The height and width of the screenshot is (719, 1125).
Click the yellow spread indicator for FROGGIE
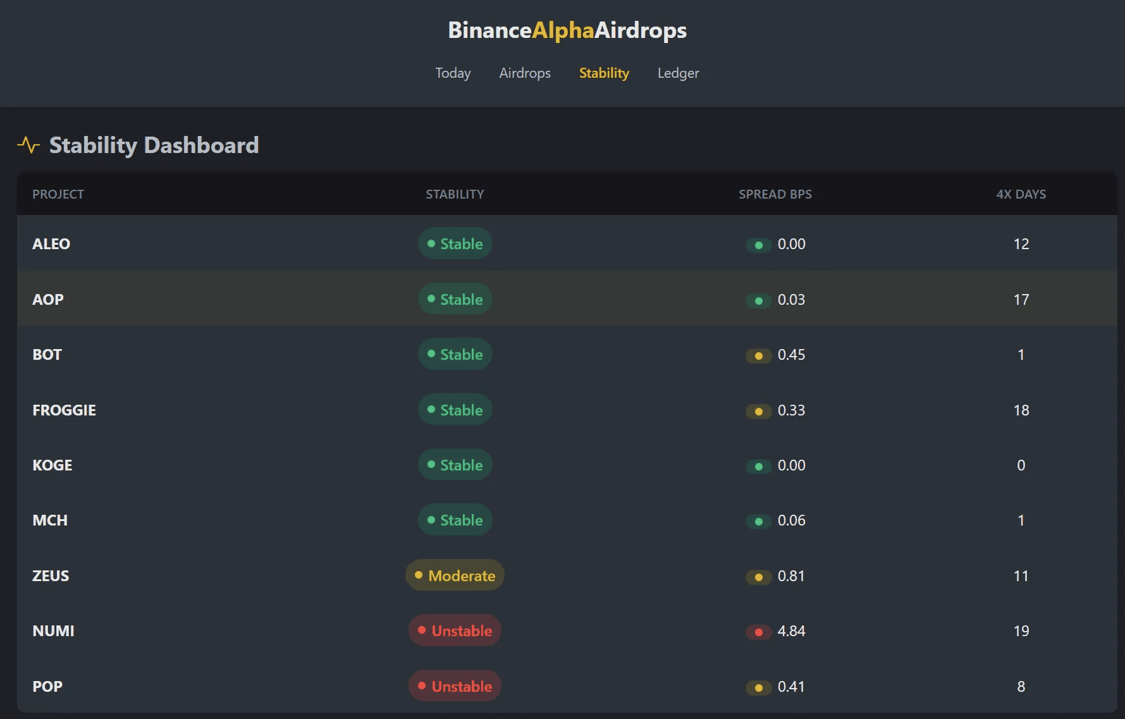[758, 411]
